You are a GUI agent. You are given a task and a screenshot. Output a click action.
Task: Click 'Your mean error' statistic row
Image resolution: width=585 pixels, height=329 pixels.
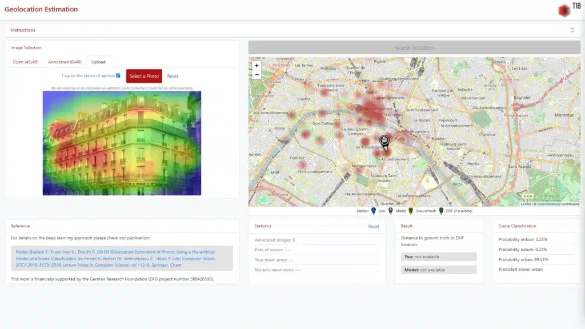(316, 260)
